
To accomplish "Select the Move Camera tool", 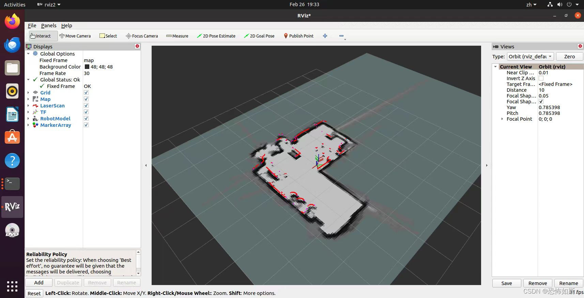I will pyautogui.click(x=75, y=36).
